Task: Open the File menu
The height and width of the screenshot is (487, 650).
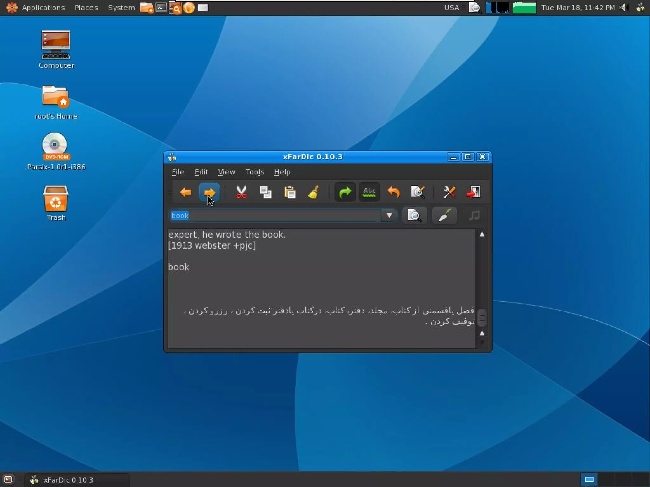Action: click(x=178, y=172)
